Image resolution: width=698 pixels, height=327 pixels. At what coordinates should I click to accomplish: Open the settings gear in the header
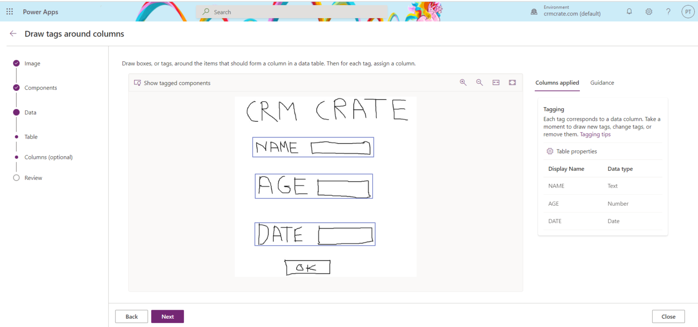coord(648,11)
